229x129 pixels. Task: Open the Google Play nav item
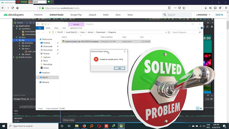point(76,15)
